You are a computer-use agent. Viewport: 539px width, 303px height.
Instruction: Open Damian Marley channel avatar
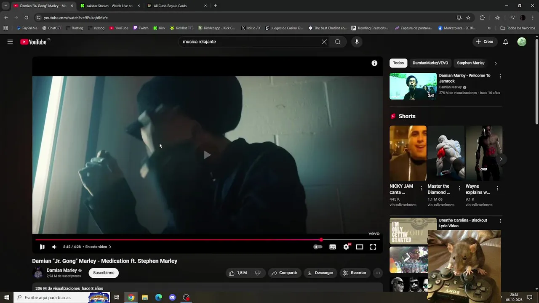click(38, 273)
